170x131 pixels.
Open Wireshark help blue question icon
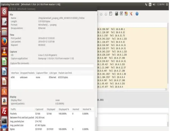click(137, 14)
